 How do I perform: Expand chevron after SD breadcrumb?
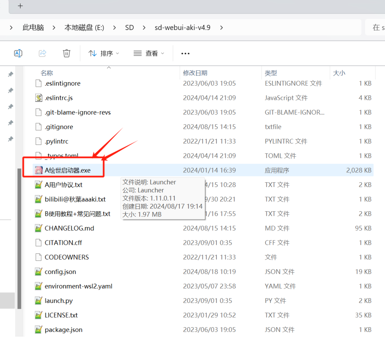click(144, 27)
